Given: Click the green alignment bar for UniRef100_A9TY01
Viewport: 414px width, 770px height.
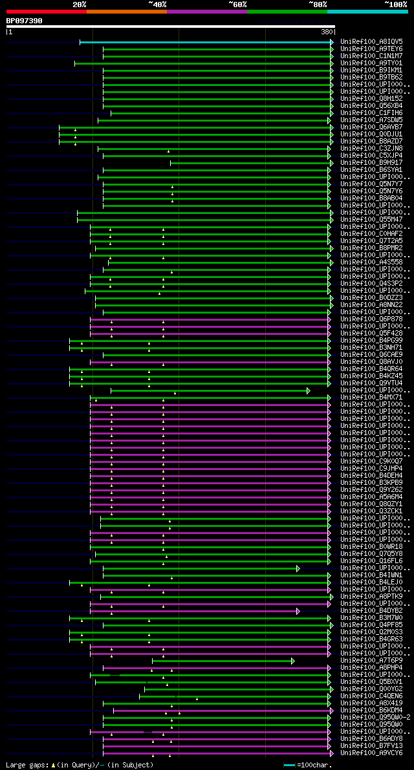Looking at the screenshot, I should click(204, 63).
